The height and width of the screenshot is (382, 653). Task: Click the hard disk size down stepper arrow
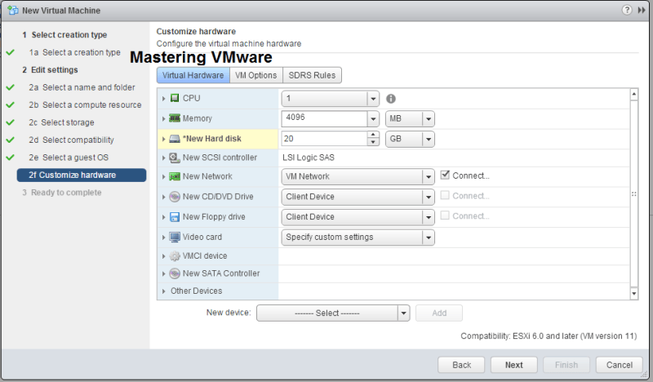pos(373,143)
